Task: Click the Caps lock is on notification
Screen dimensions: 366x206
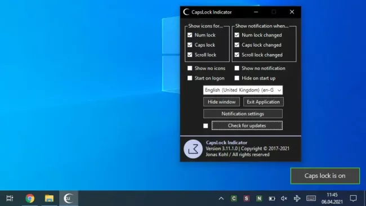Action: click(x=325, y=176)
